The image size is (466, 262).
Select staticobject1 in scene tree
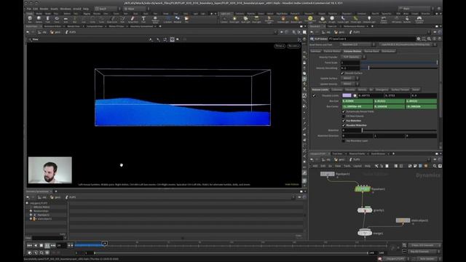coord(44,219)
